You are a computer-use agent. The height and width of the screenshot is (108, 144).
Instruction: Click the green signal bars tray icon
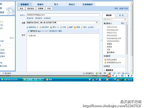point(123,79)
